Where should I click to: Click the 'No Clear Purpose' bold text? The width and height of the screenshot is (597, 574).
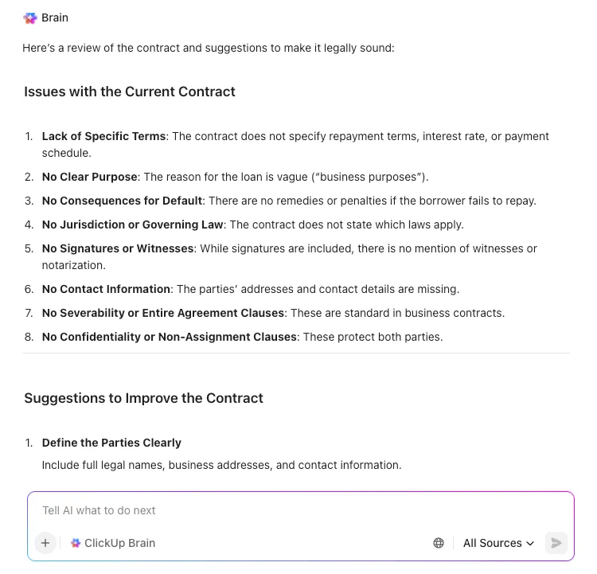(89, 177)
